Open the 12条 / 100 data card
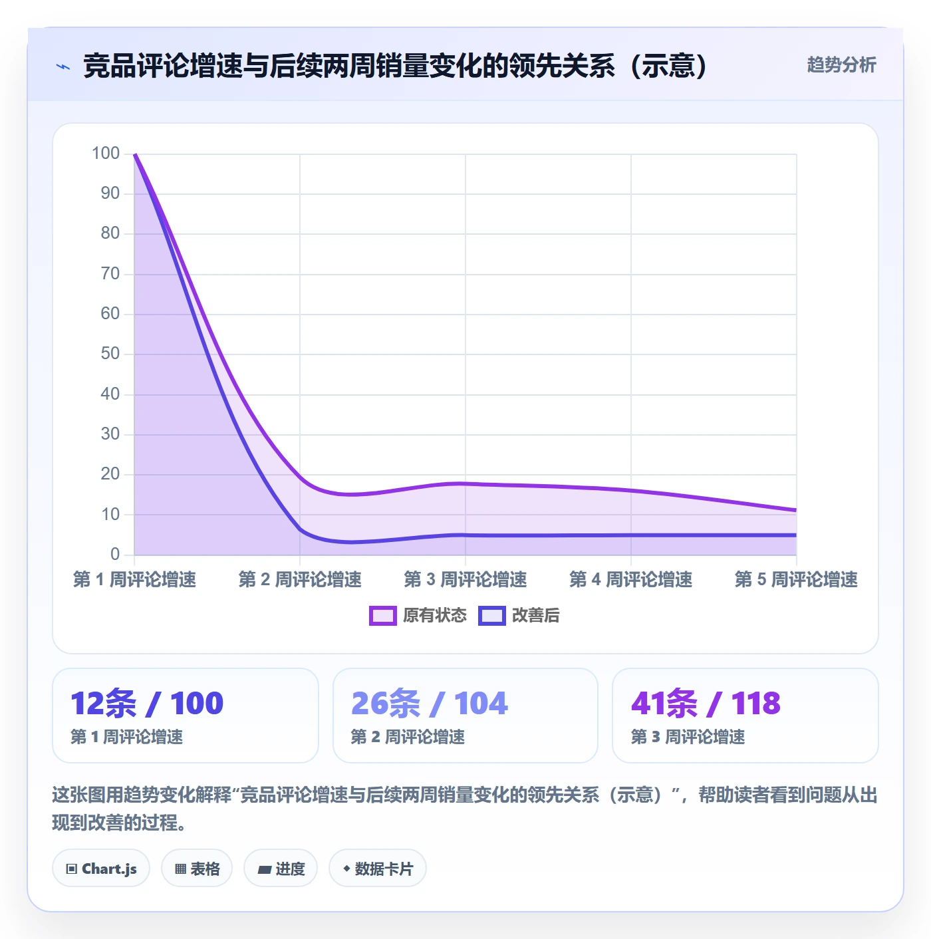The image size is (931, 939). [x=186, y=716]
